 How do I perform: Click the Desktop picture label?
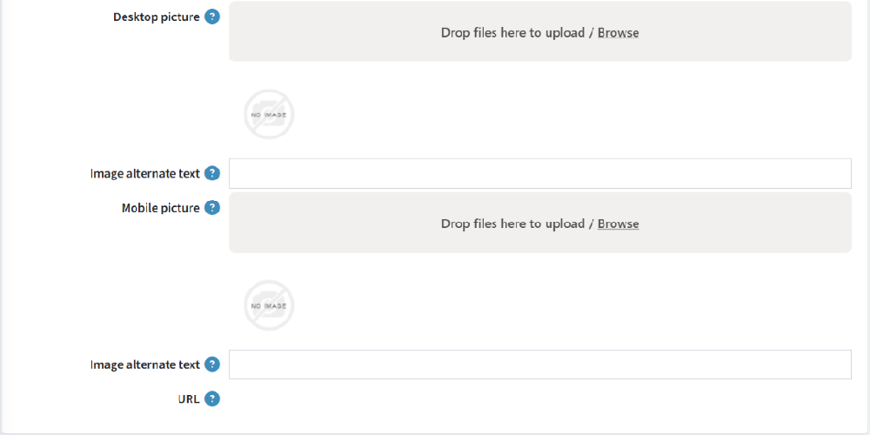(157, 17)
